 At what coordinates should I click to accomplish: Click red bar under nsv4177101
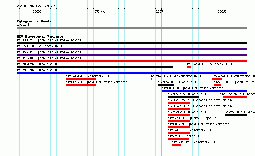coord(217,85)
